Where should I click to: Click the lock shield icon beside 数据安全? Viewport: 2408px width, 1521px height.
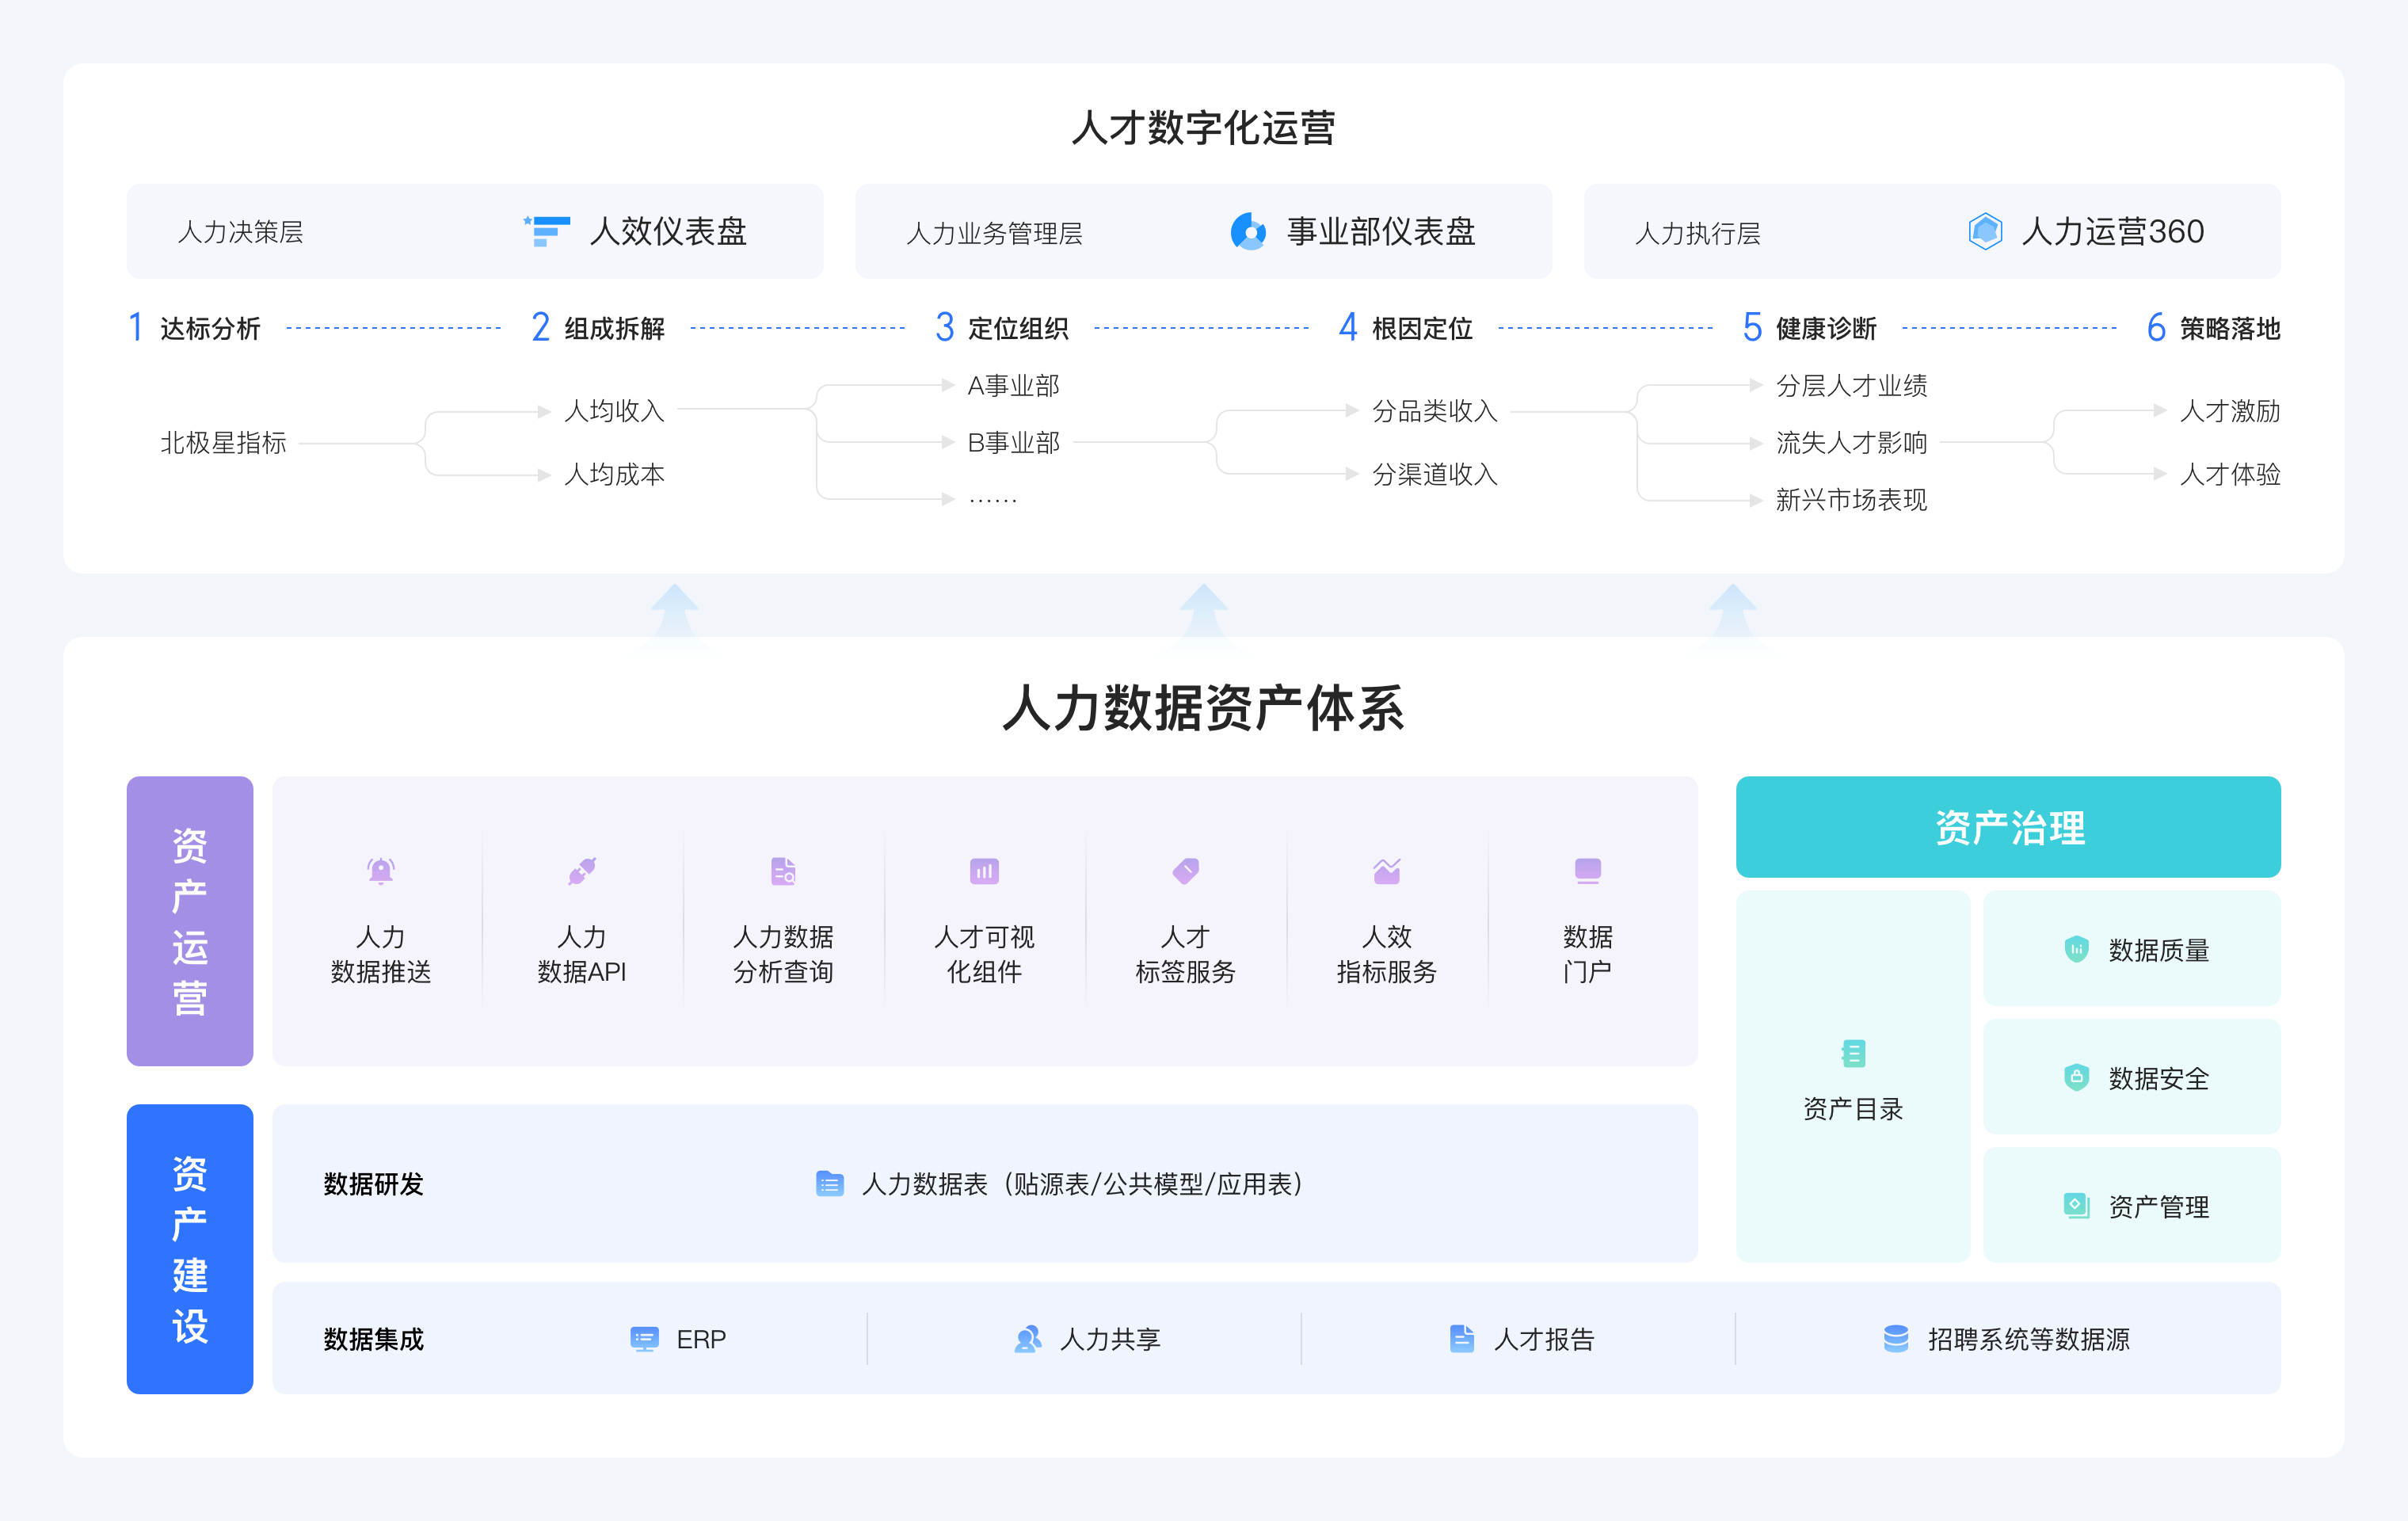[x=2076, y=1077]
